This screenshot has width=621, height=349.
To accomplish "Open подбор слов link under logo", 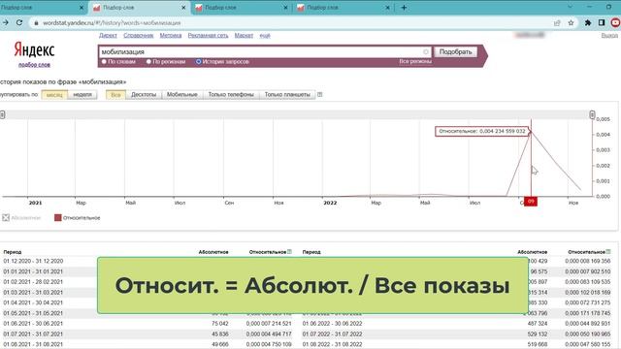I will 34,65.
